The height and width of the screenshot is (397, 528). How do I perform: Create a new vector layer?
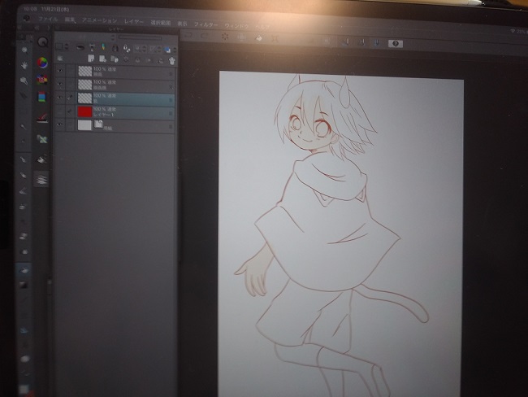pyautogui.click(x=102, y=59)
